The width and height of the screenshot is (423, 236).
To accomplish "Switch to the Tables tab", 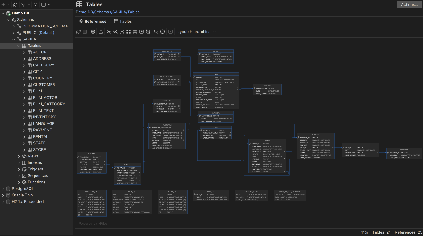I will tap(123, 21).
